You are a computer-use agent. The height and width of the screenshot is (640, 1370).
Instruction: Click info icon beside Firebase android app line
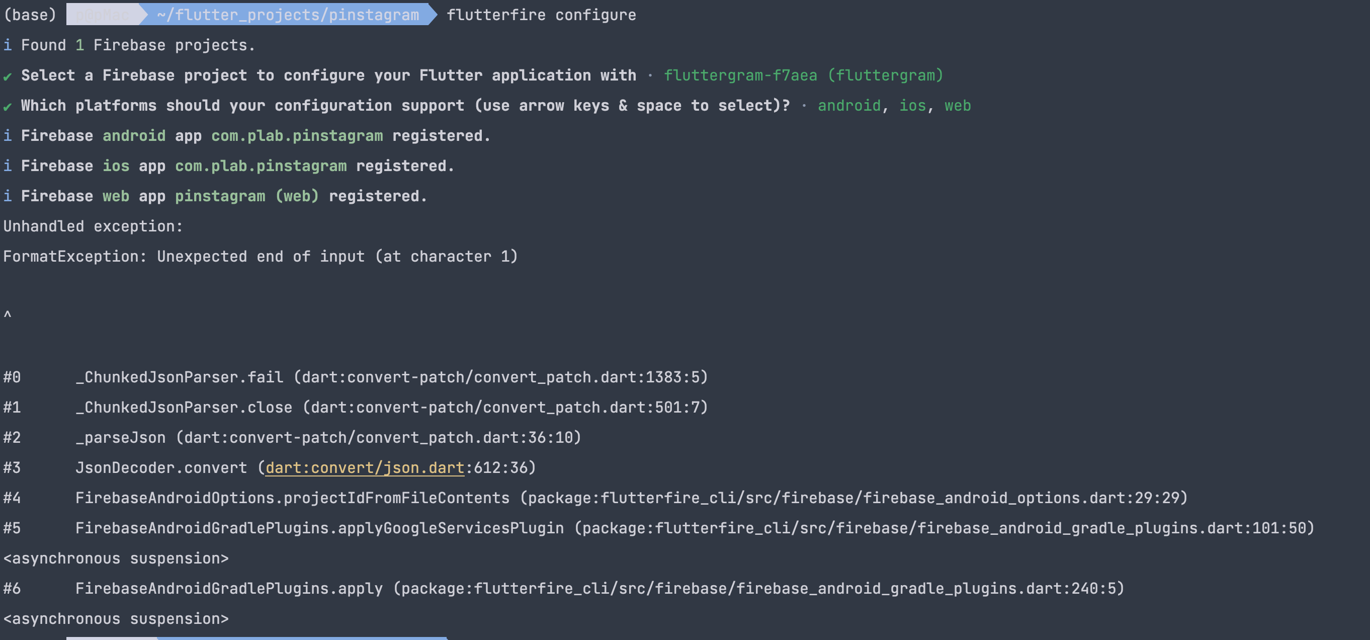click(x=8, y=136)
